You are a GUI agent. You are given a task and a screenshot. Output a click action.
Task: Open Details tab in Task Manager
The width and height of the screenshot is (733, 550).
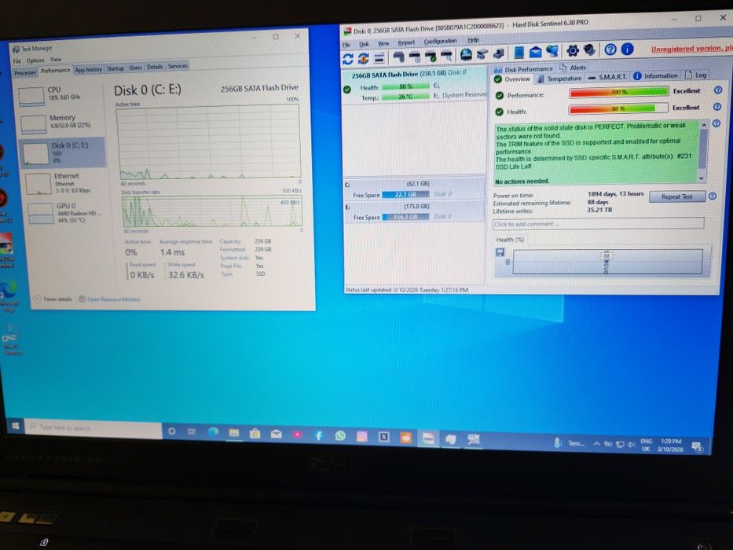pyautogui.click(x=155, y=67)
